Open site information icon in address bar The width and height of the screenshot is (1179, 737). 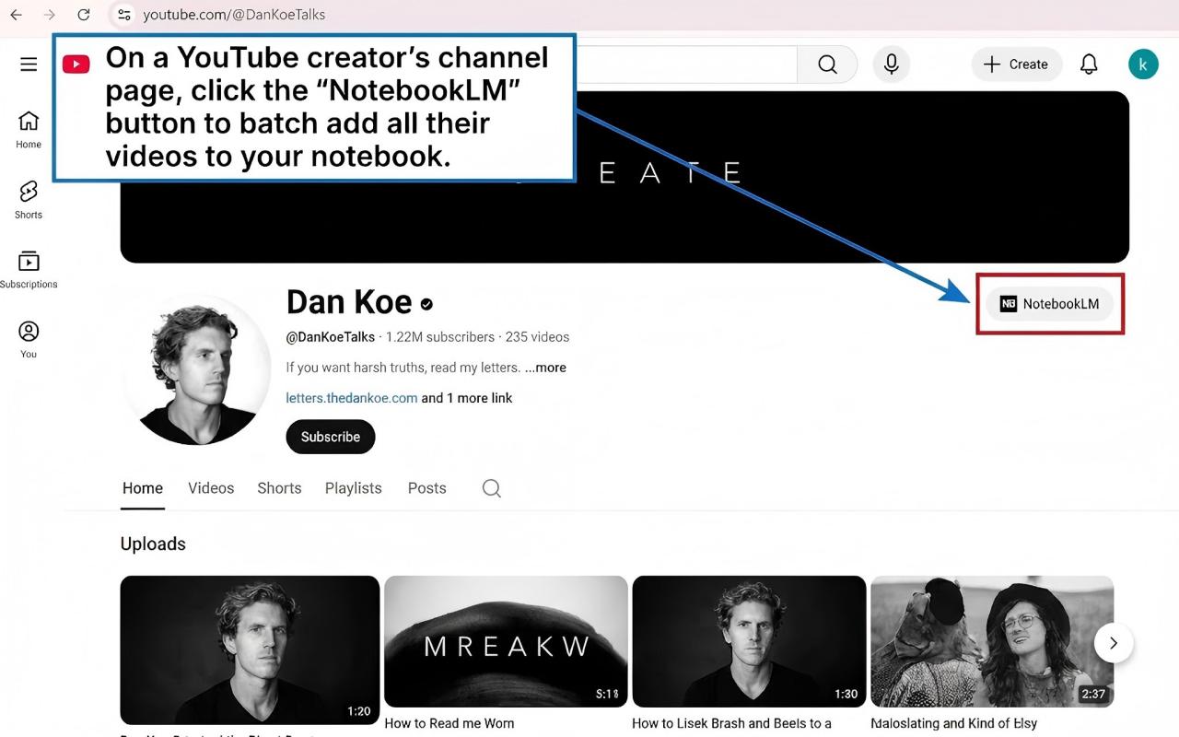click(124, 15)
